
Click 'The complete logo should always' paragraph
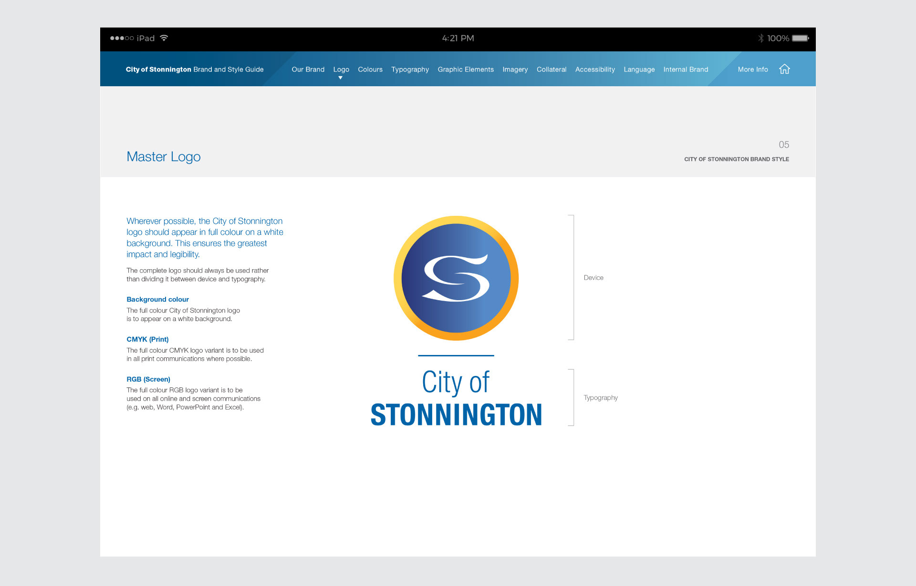[x=198, y=275]
